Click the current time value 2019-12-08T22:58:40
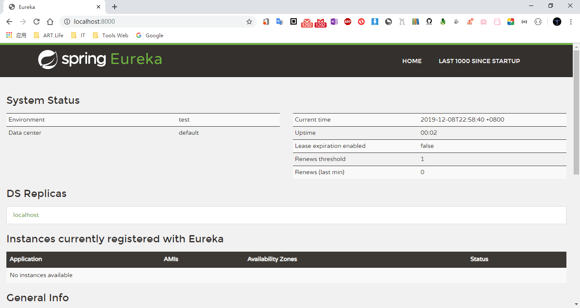The width and height of the screenshot is (580, 308). [x=462, y=119]
